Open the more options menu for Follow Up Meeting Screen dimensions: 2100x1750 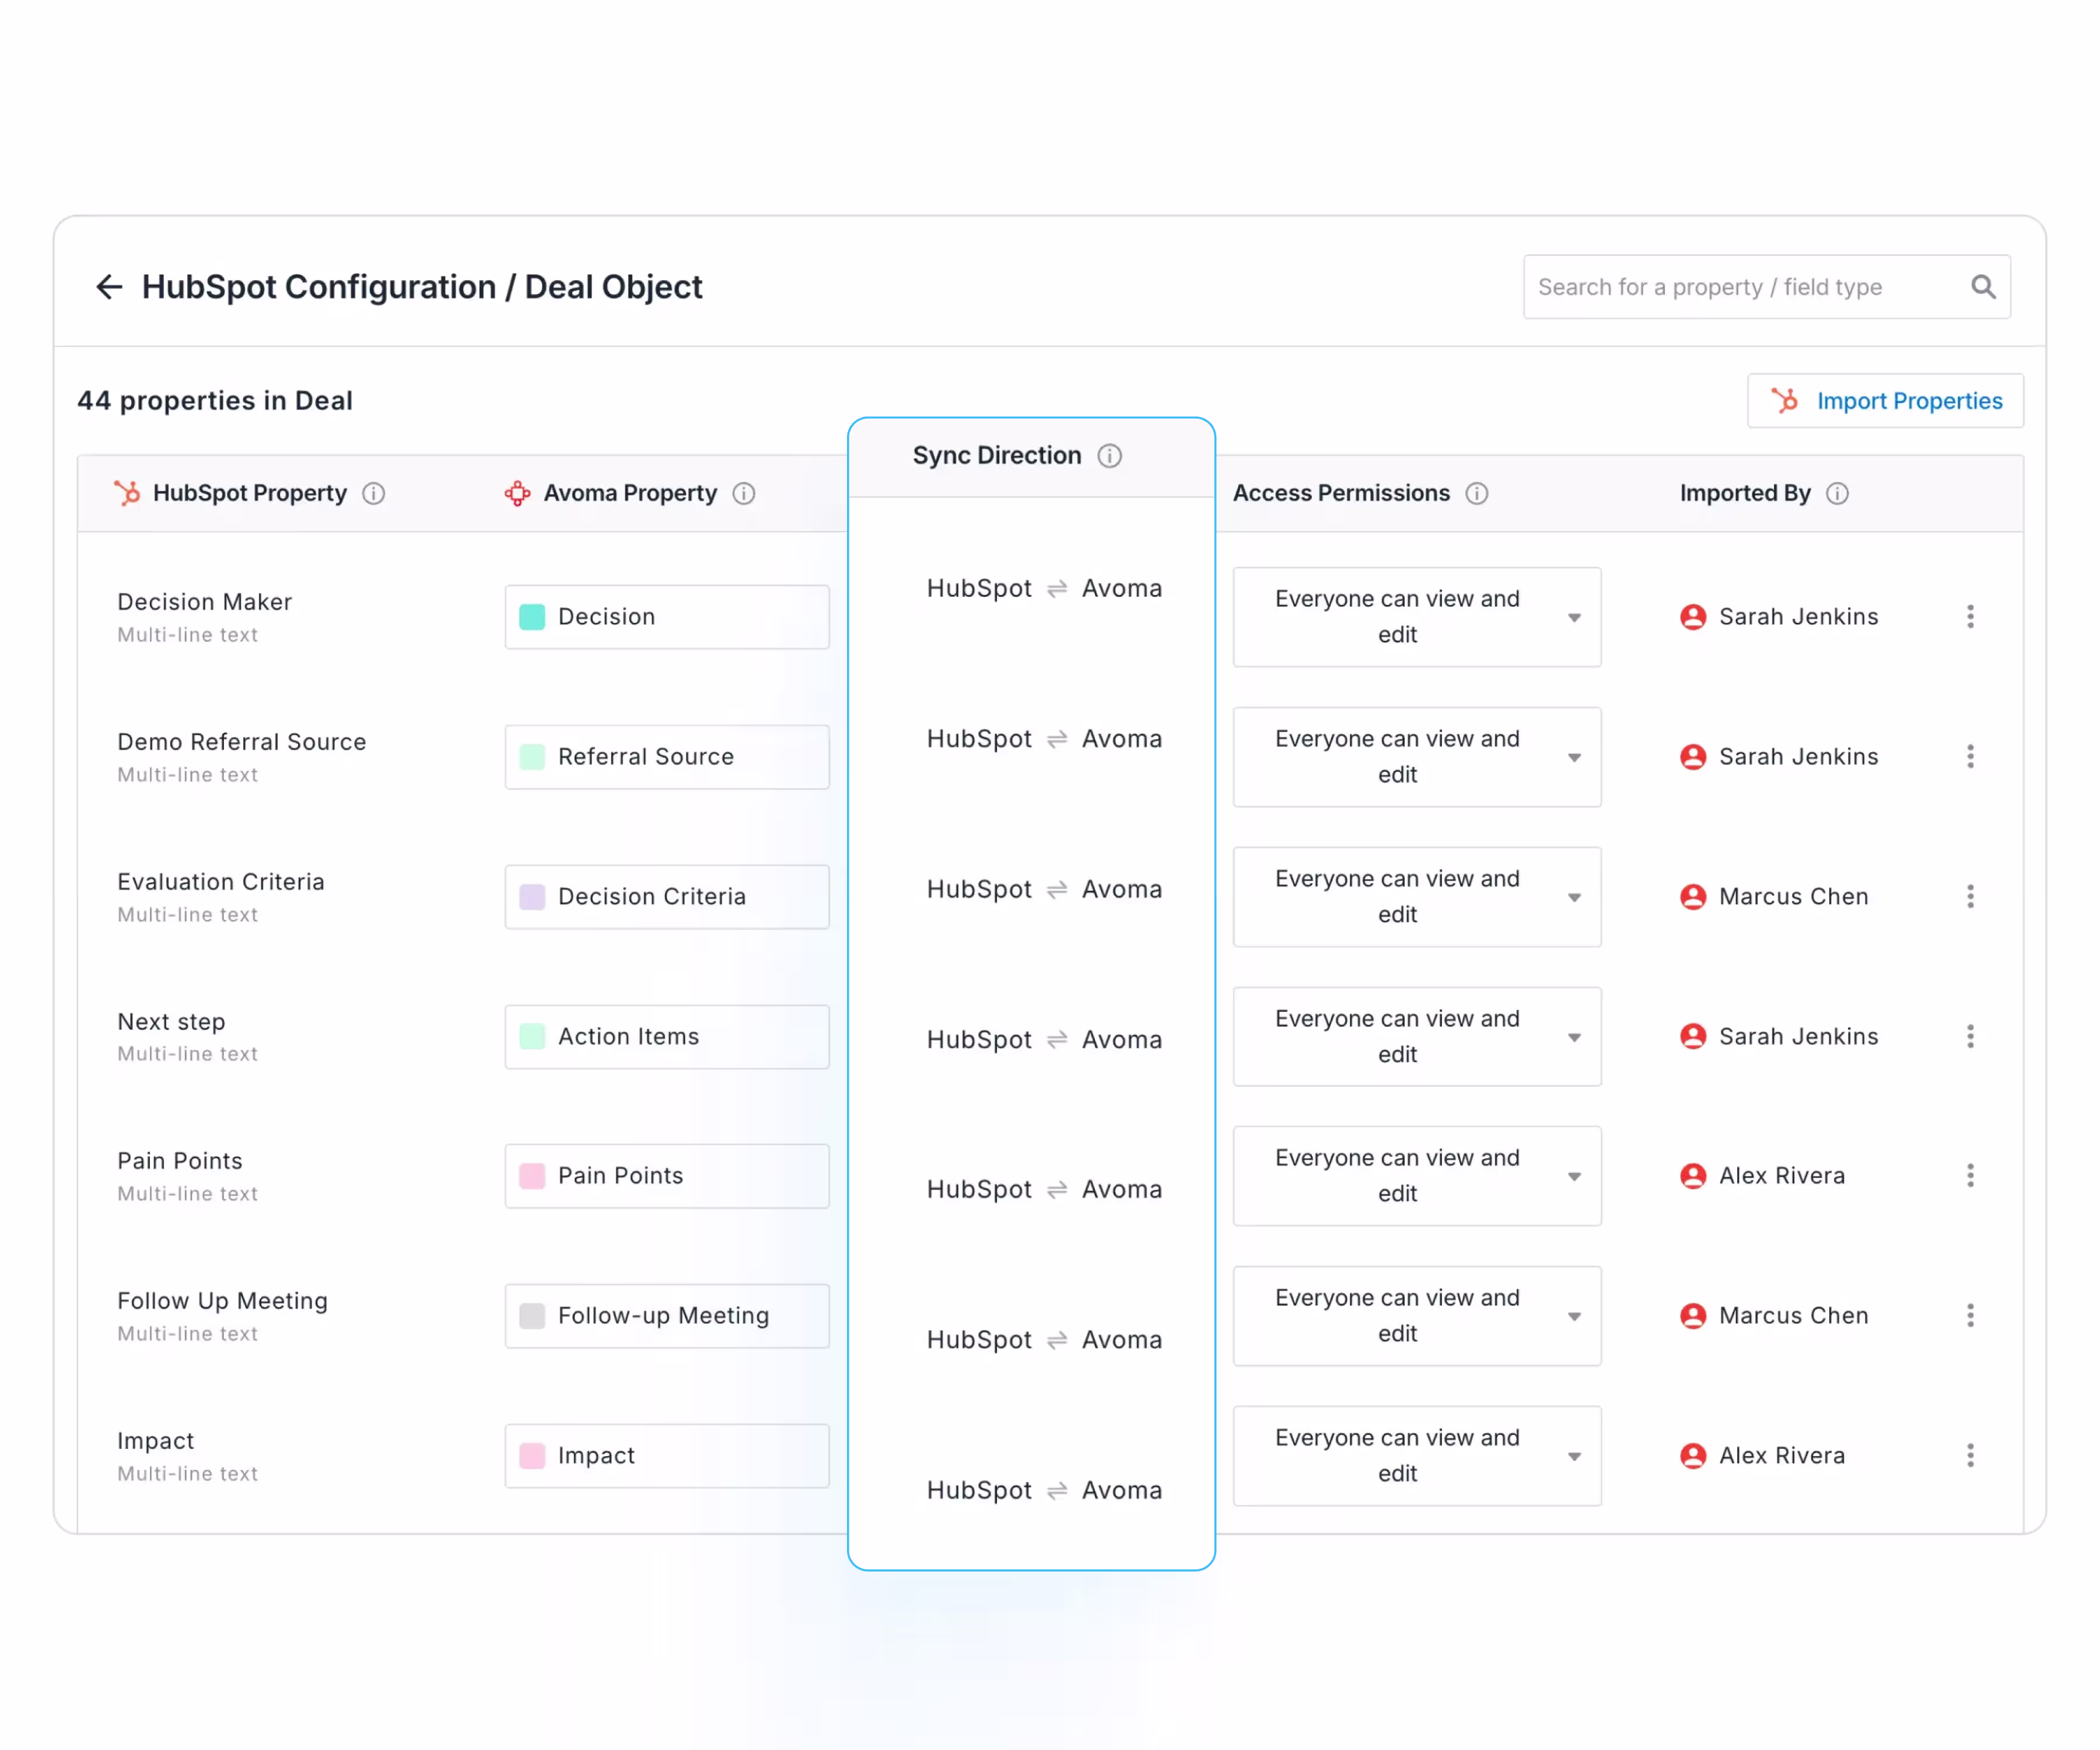tap(1971, 1316)
